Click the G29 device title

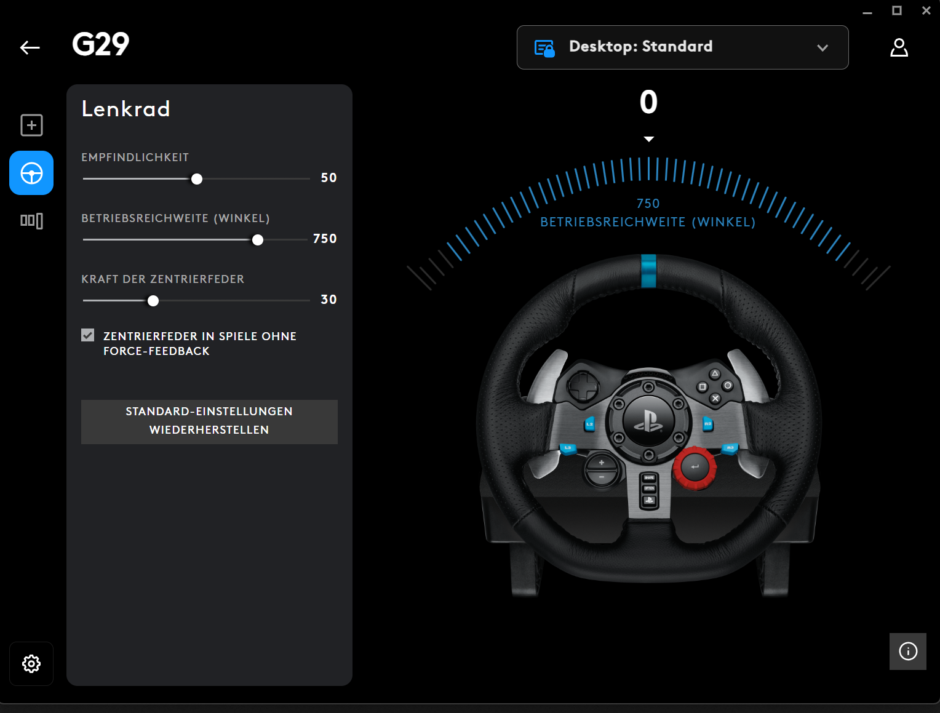[x=101, y=44]
